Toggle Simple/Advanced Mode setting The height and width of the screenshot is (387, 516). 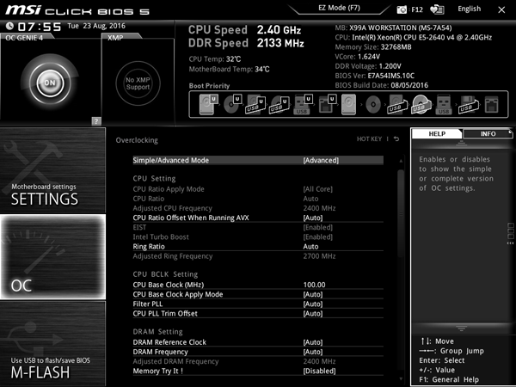258,160
